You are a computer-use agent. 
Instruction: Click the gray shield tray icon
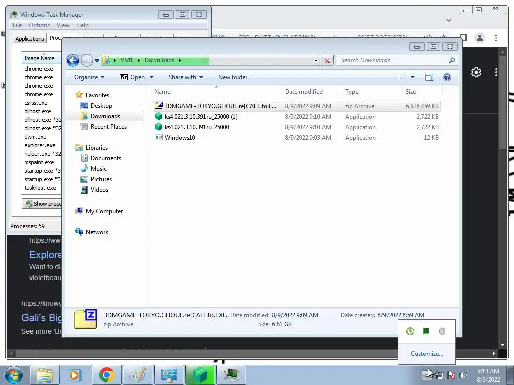point(442,331)
